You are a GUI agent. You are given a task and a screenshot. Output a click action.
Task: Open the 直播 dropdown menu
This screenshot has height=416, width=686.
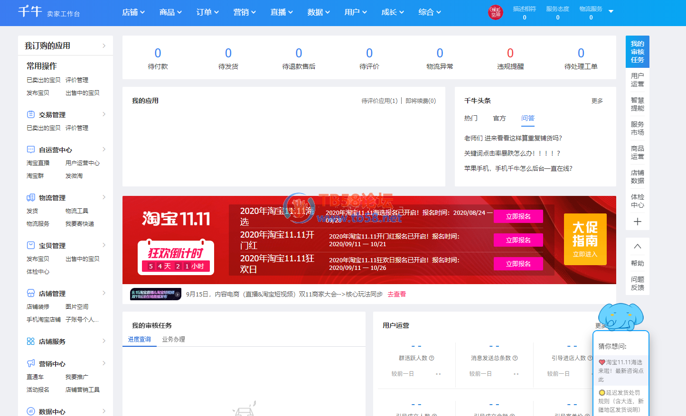(282, 12)
